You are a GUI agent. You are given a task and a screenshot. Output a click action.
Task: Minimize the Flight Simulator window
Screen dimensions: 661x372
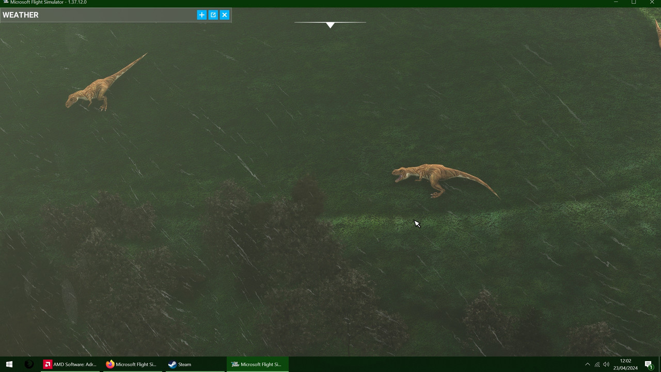click(x=616, y=3)
